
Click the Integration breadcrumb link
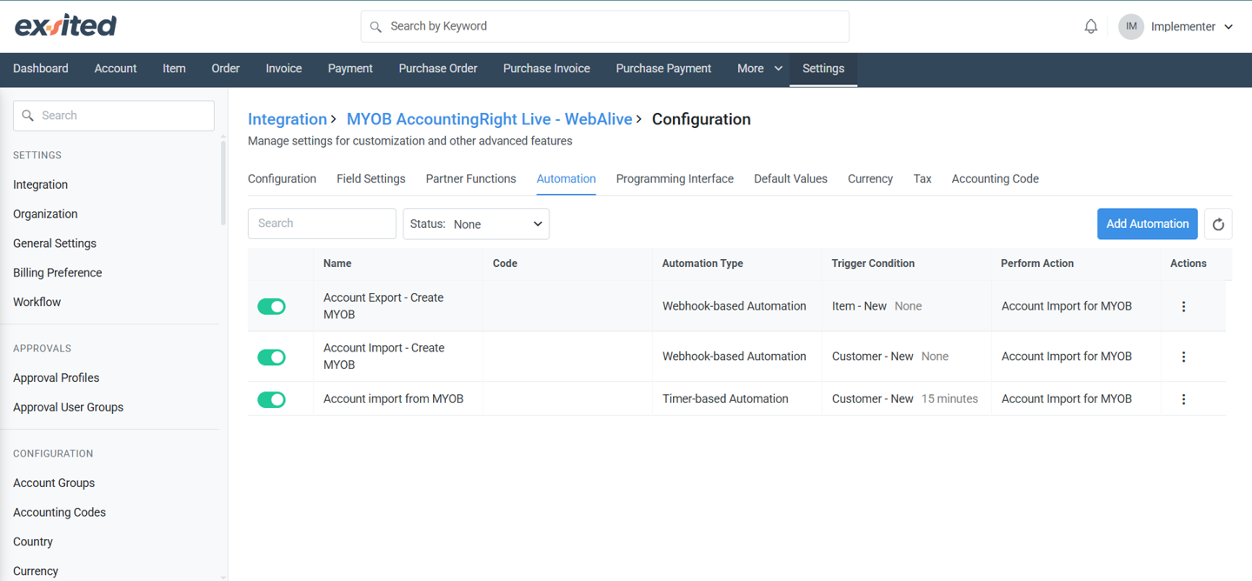click(287, 119)
